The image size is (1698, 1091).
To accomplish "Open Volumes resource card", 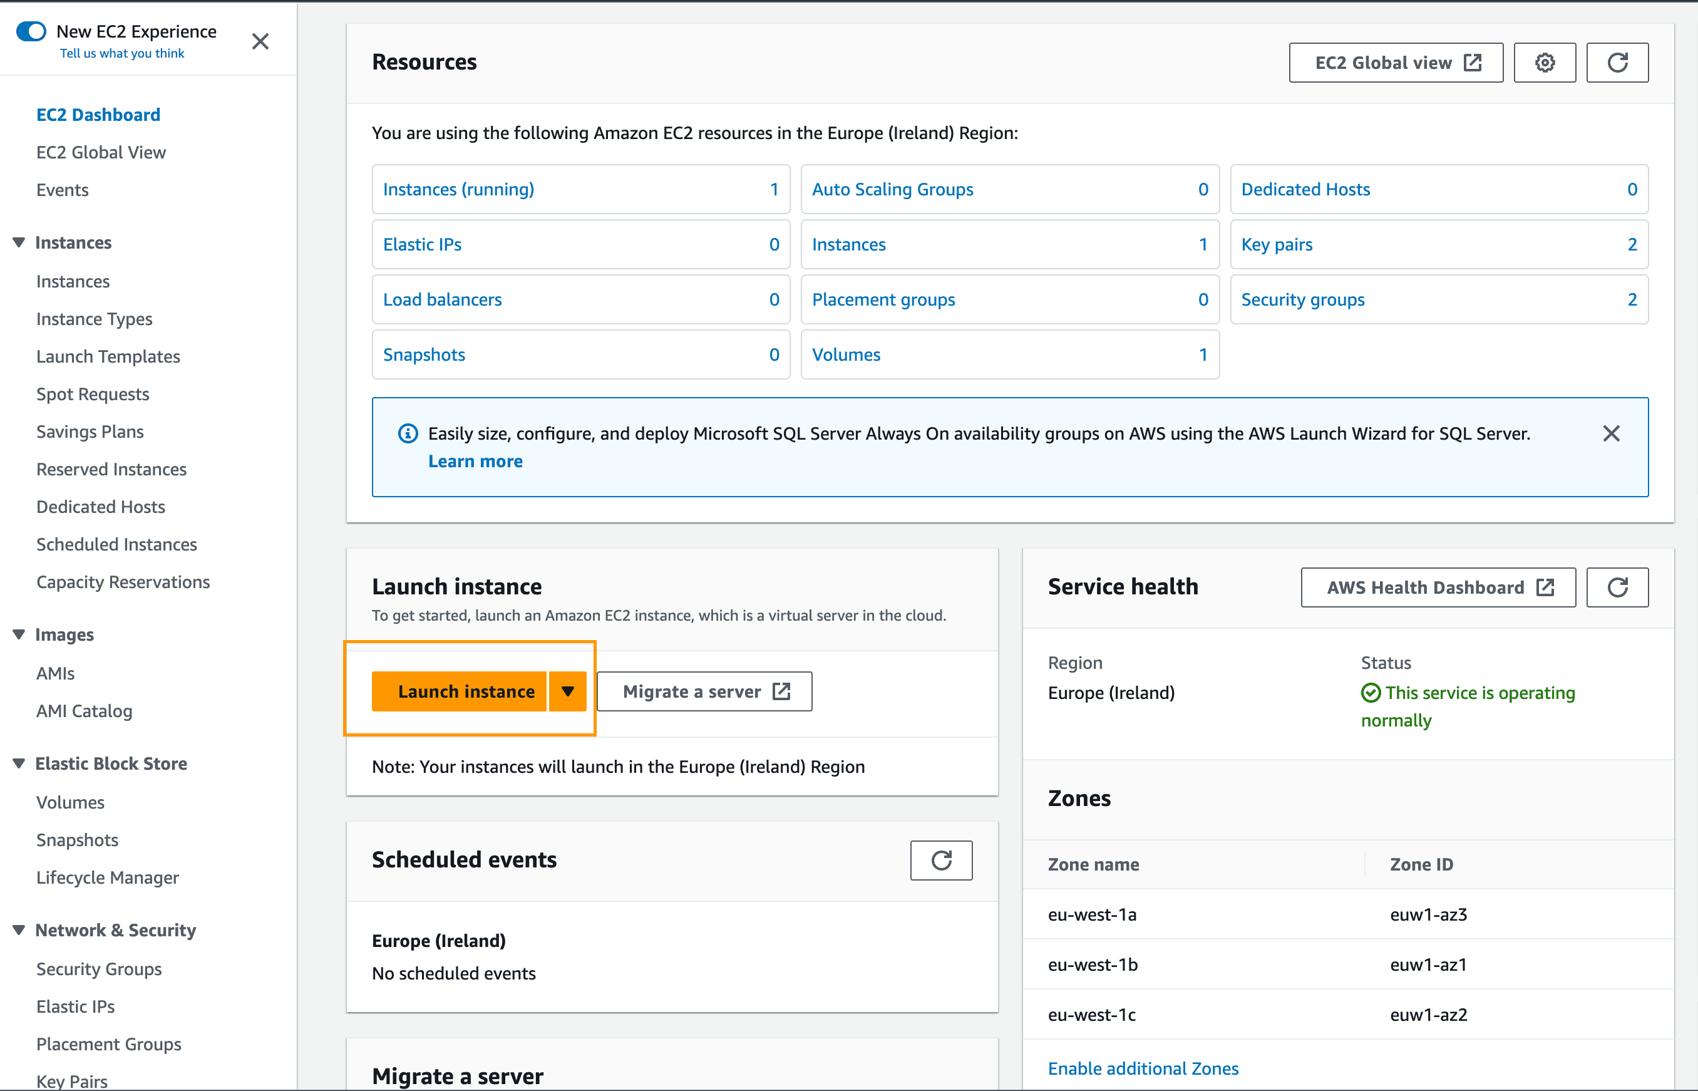I will coord(1010,355).
